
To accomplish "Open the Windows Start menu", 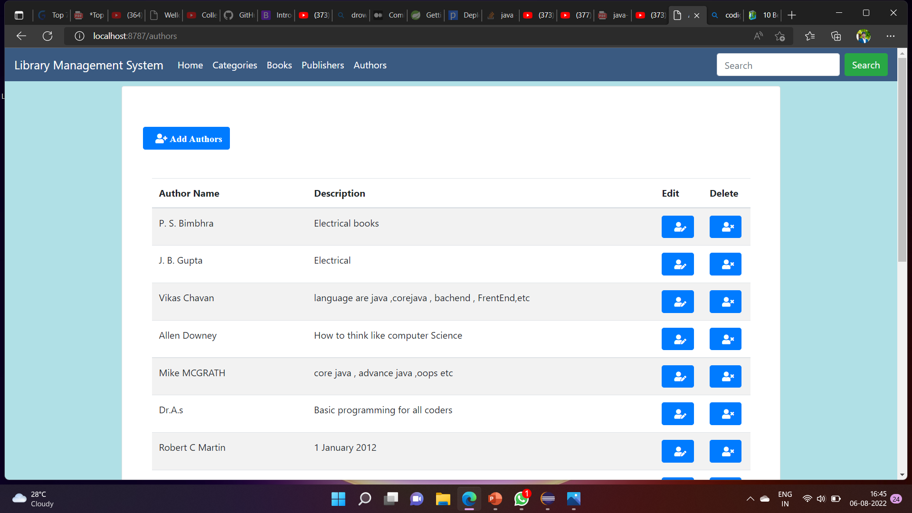I will point(338,499).
